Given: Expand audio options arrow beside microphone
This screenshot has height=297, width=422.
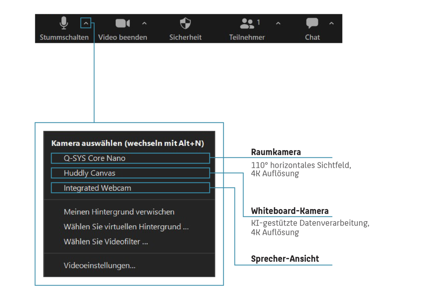Looking at the screenshot, I should click(x=86, y=24).
